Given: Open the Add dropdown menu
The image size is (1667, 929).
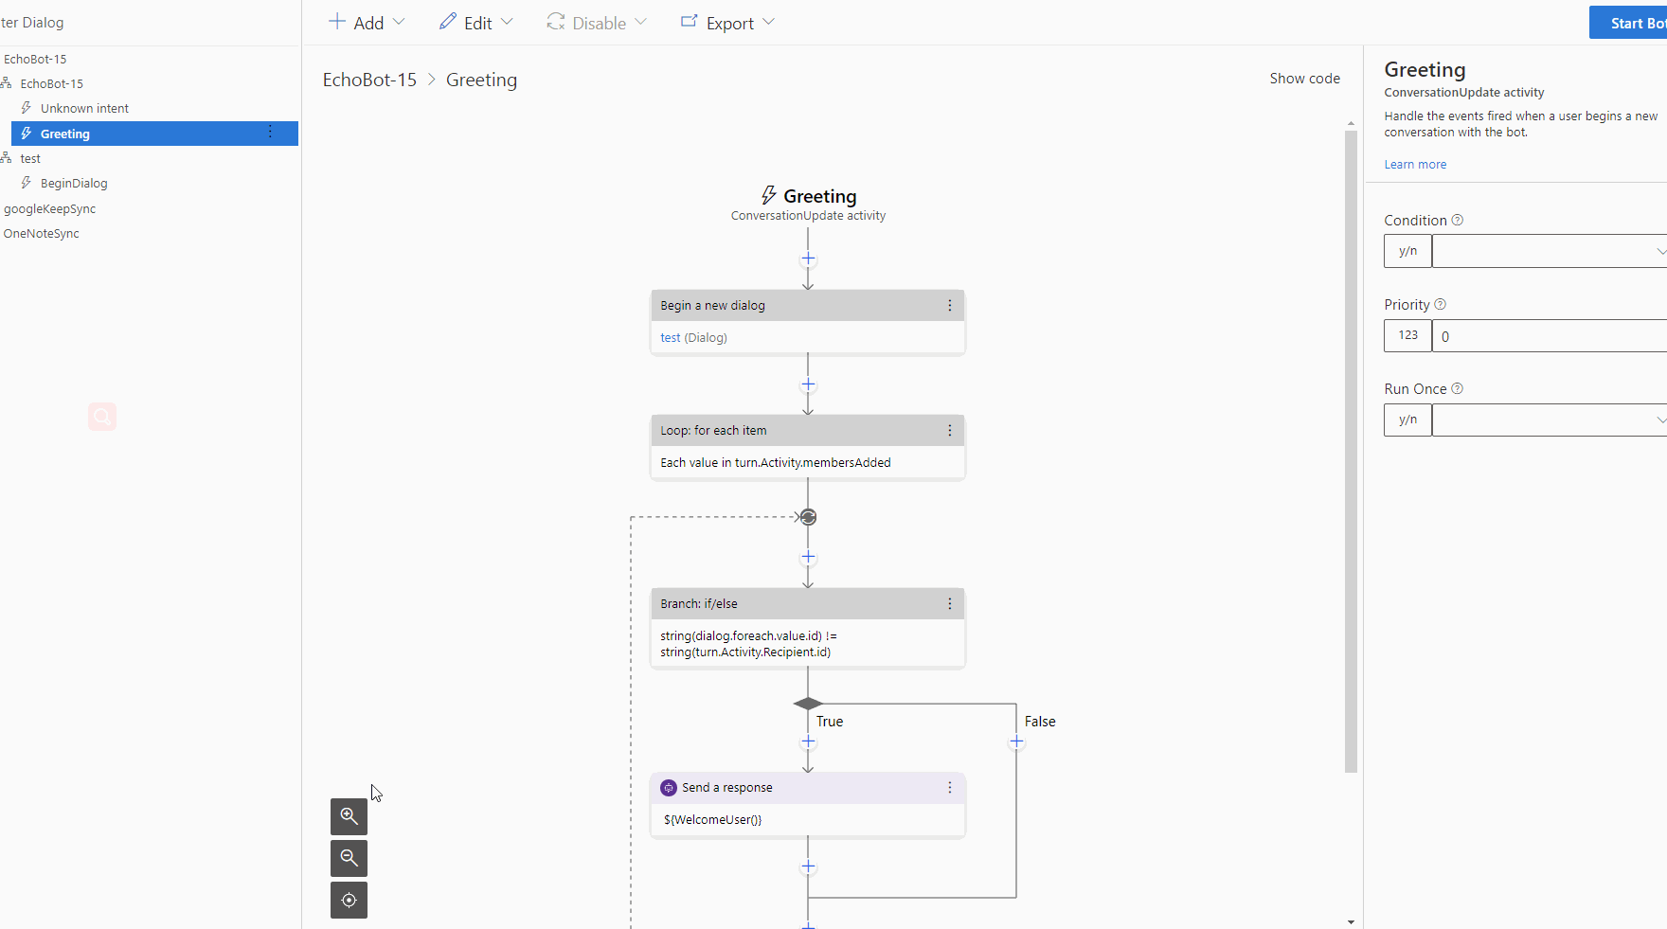Looking at the screenshot, I should click(x=367, y=23).
